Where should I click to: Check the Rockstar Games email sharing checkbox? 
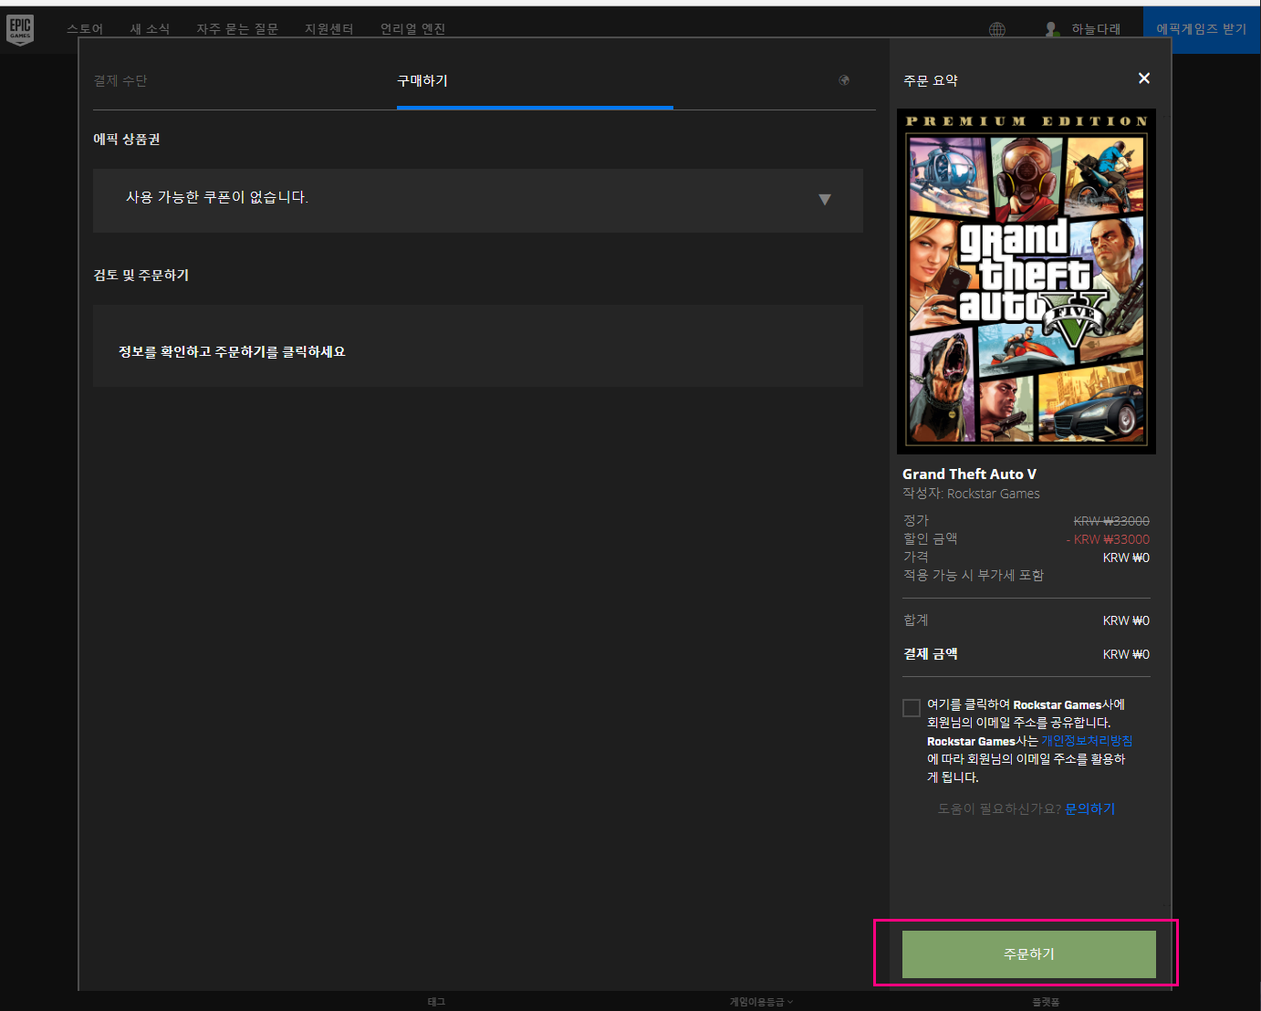click(912, 708)
